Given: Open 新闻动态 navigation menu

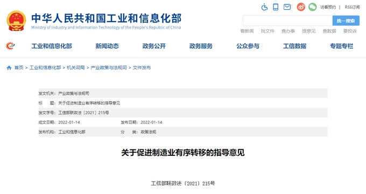Looking at the screenshot, I should (107, 46).
